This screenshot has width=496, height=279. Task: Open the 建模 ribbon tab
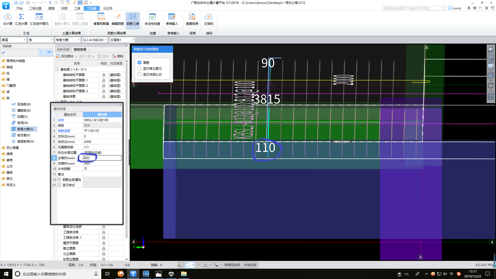point(51,8)
